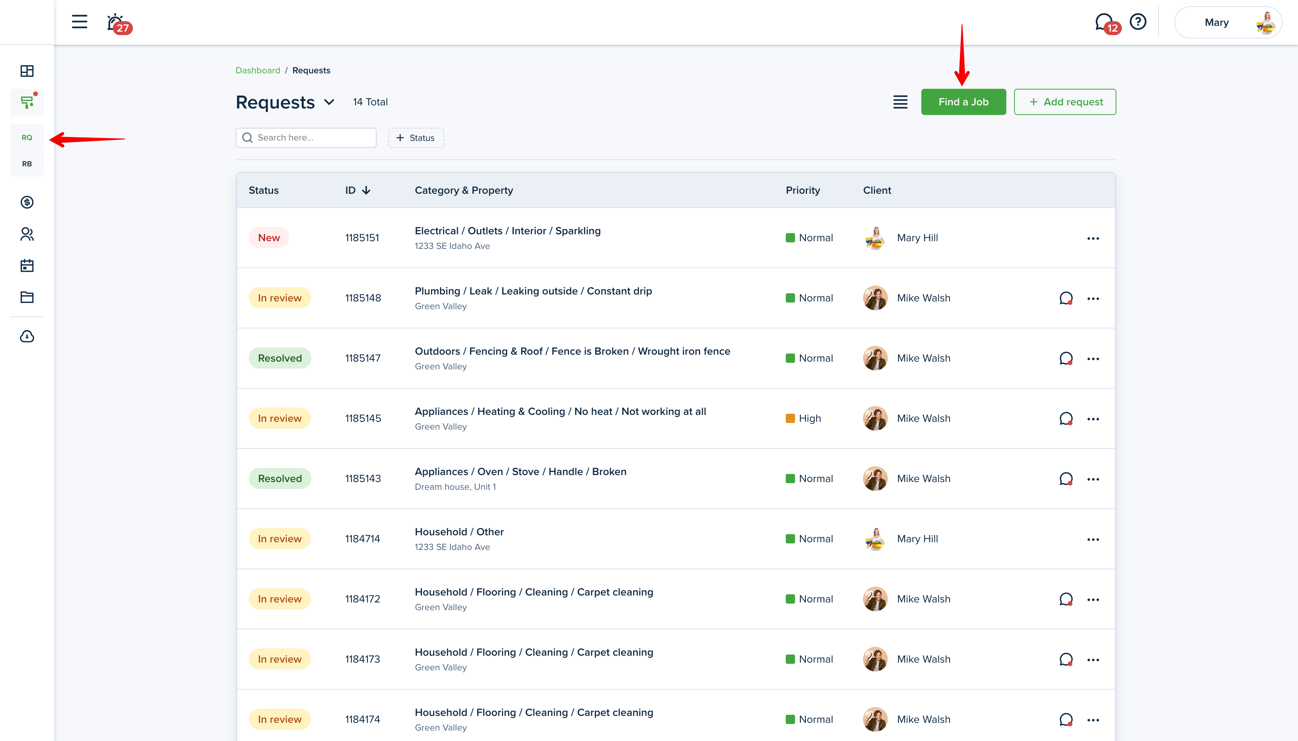The width and height of the screenshot is (1298, 741).
Task: Open more options for request 1185151
Action: click(1093, 238)
